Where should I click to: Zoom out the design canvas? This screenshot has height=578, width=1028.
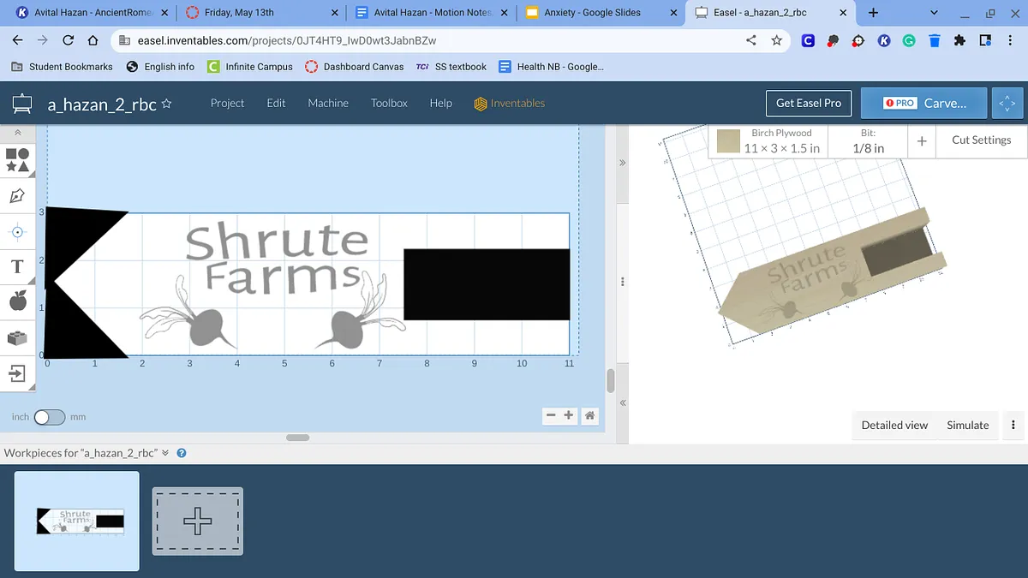[x=551, y=415]
